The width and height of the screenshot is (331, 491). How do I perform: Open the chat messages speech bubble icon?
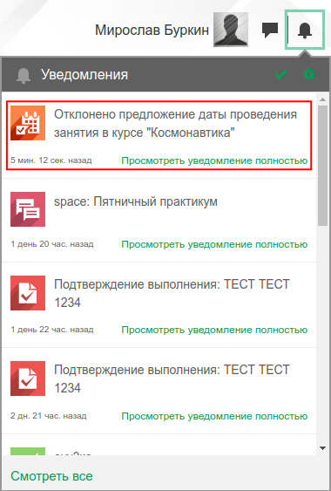(x=270, y=31)
